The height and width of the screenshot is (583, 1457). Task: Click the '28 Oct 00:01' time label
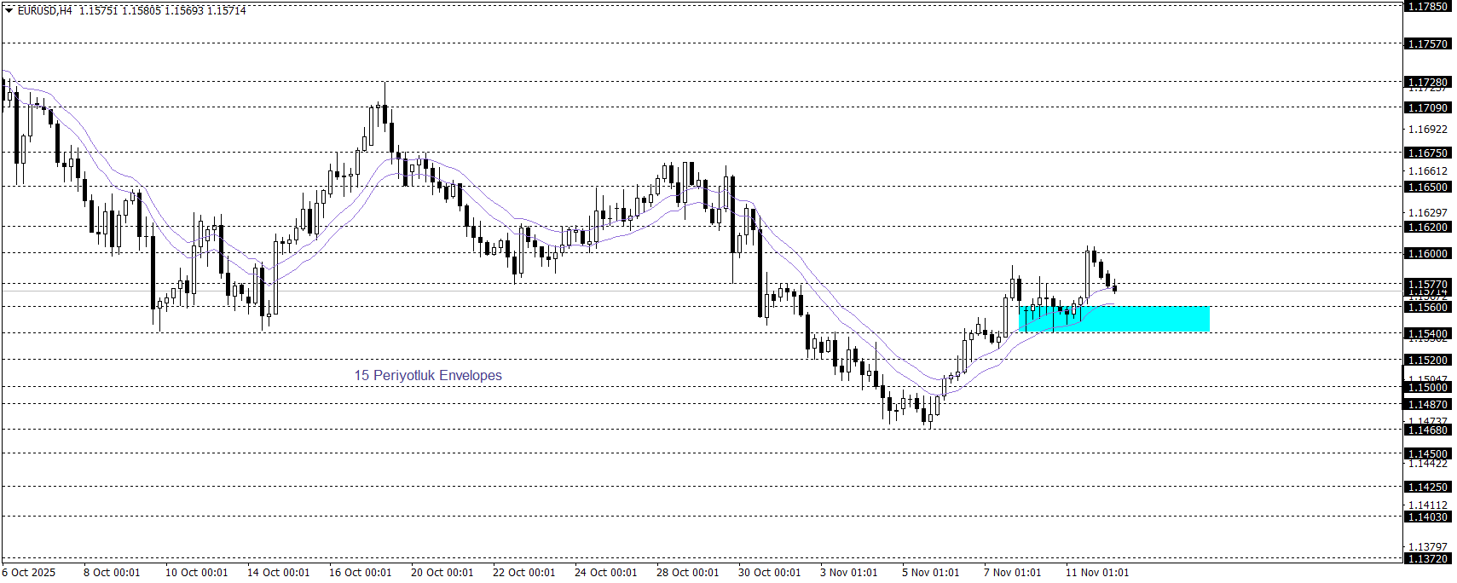click(x=688, y=573)
